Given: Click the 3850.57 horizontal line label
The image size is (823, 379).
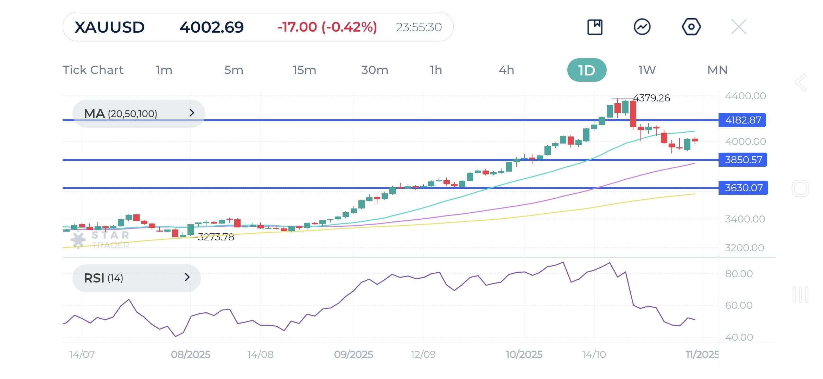Looking at the screenshot, I should coord(743,160).
